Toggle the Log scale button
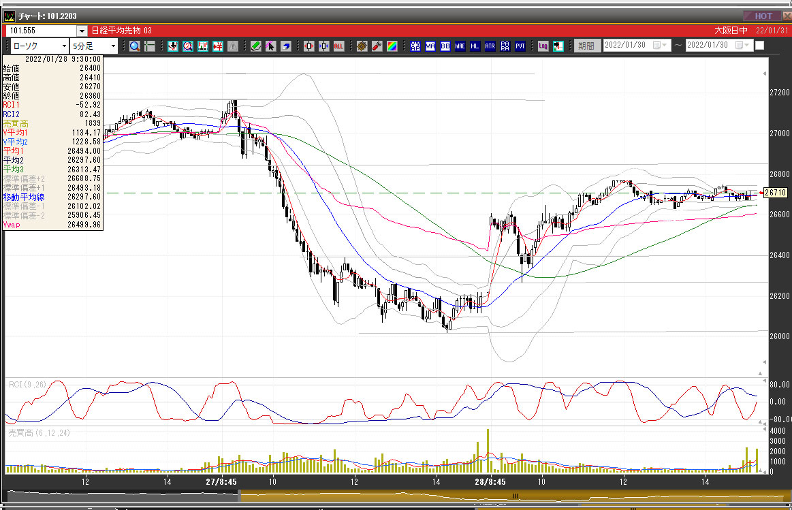 coord(543,46)
